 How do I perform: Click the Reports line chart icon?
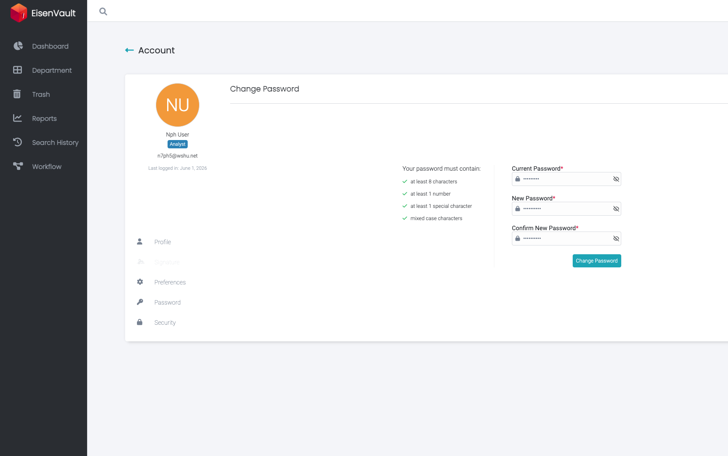17,118
